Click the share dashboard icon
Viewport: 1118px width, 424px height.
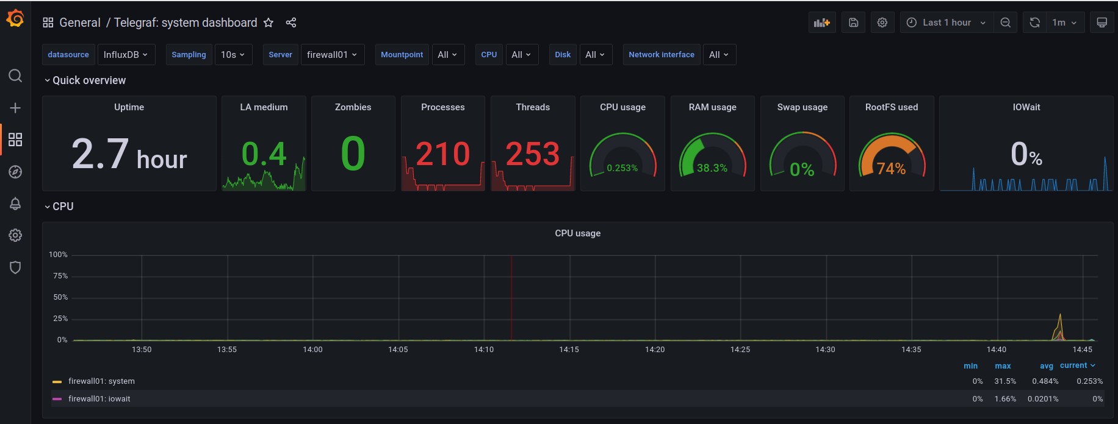coord(291,23)
